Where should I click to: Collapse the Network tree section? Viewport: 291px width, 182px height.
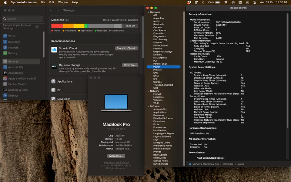coord(148,91)
